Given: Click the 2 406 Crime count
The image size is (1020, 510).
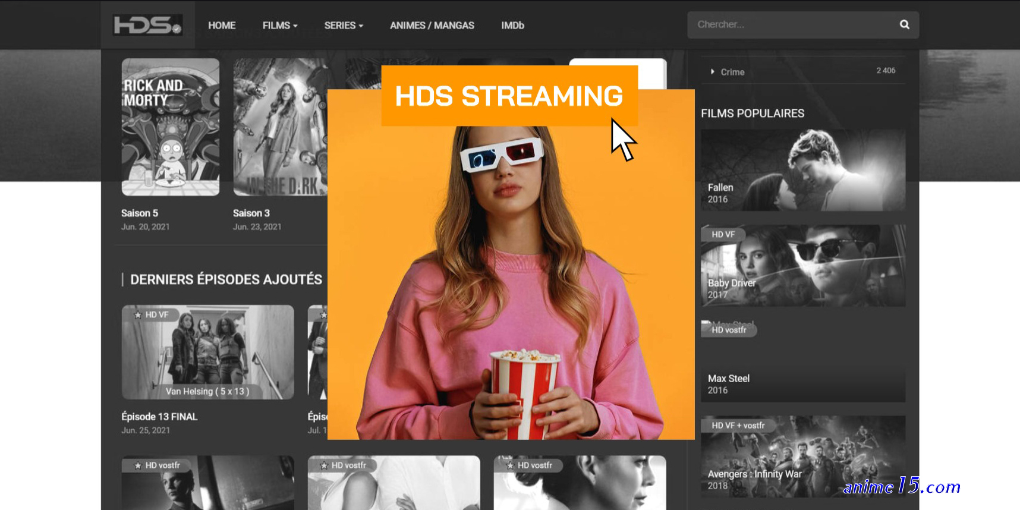Looking at the screenshot, I should [x=886, y=70].
